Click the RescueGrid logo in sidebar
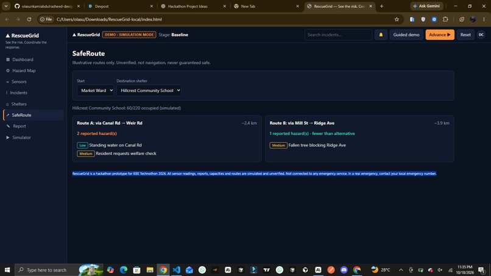 22,36
